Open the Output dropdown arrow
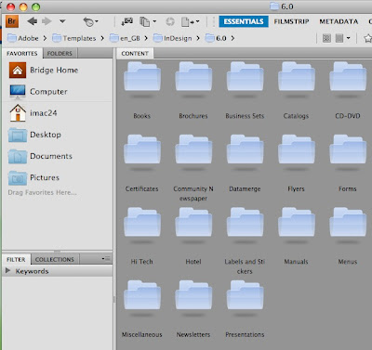Screen dimensions: 372x350 click(198, 21)
